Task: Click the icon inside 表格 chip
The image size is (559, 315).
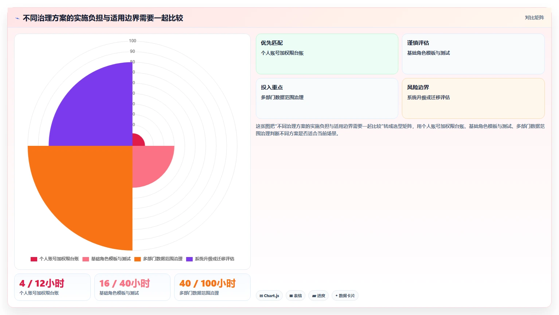Action: click(291, 296)
